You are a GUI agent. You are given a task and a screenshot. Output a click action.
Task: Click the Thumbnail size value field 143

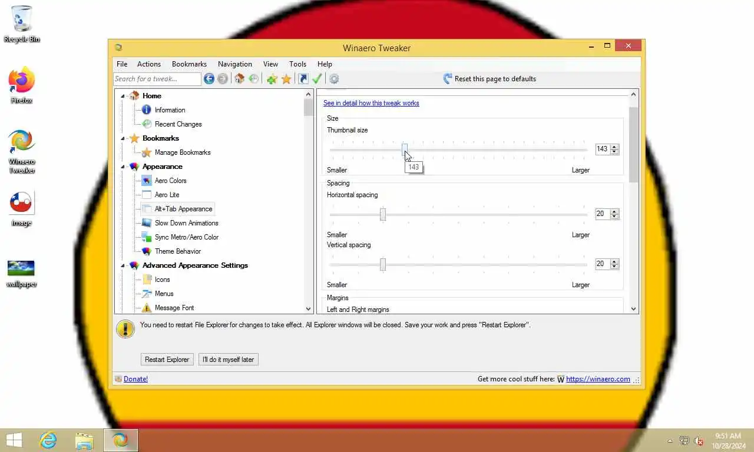(x=602, y=149)
